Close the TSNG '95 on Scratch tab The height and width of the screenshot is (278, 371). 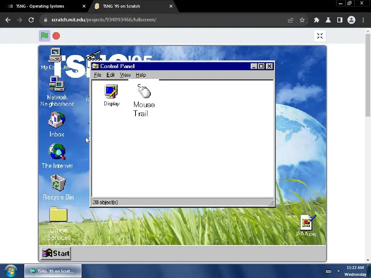coord(171,6)
